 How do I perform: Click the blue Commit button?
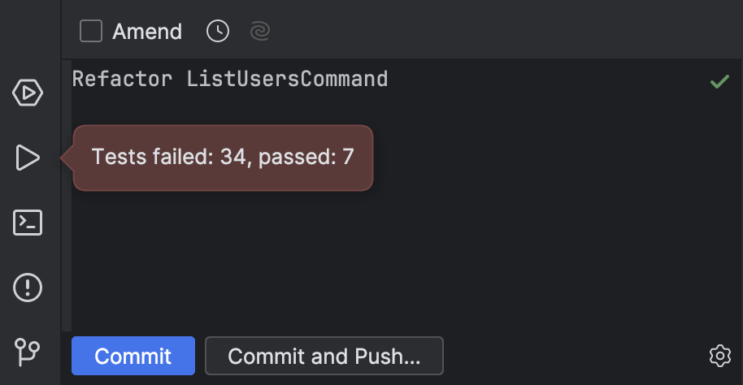click(133, 356)
